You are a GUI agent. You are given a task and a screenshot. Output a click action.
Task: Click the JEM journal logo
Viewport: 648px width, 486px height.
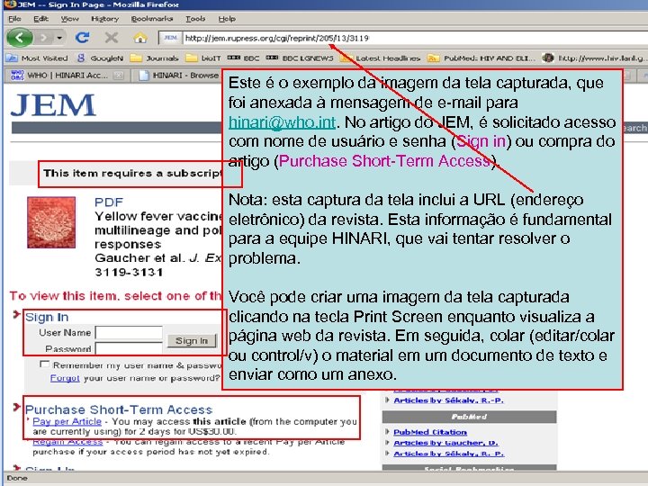(53, 105)
